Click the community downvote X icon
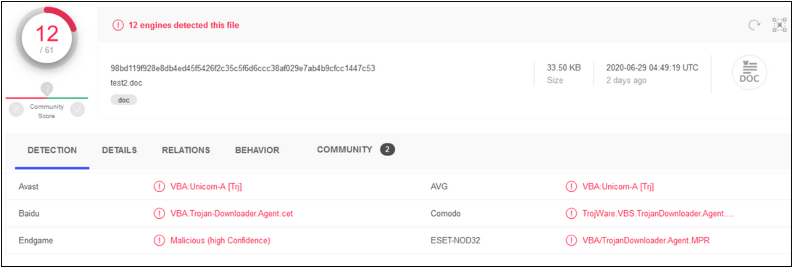Viewport: 793px width, 268px height. click(x=16, y=110)
